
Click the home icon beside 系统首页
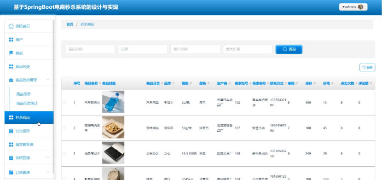point(11,26)
